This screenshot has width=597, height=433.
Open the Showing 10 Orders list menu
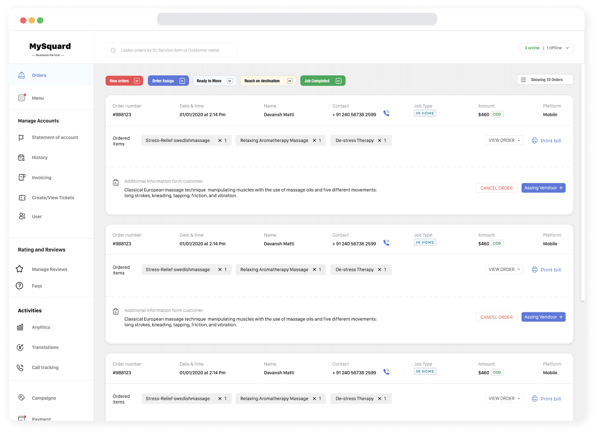coord(545,79)
